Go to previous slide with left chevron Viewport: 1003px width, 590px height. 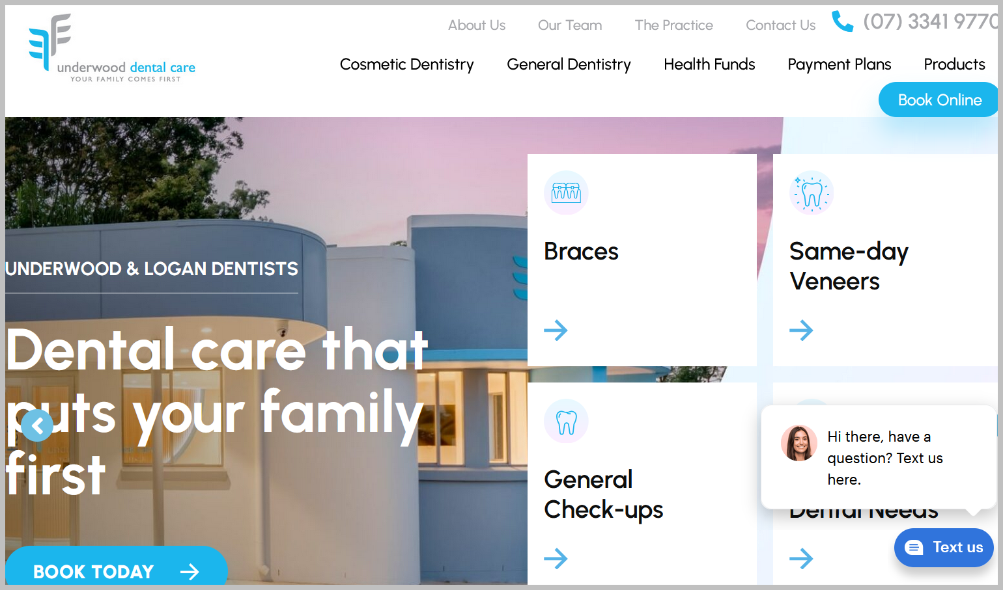pyautogui.click(x=37, y=425)
